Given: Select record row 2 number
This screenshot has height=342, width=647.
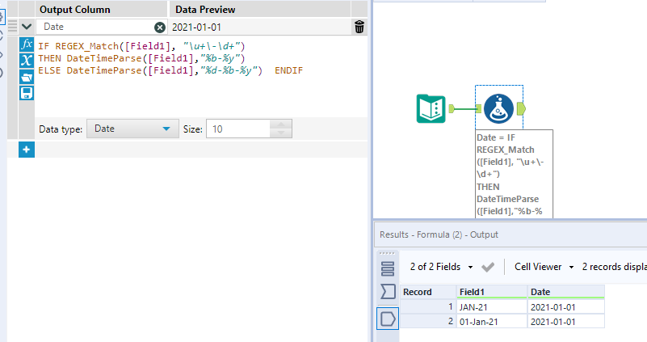Looking at the screenshot, I should click(428, 321).
